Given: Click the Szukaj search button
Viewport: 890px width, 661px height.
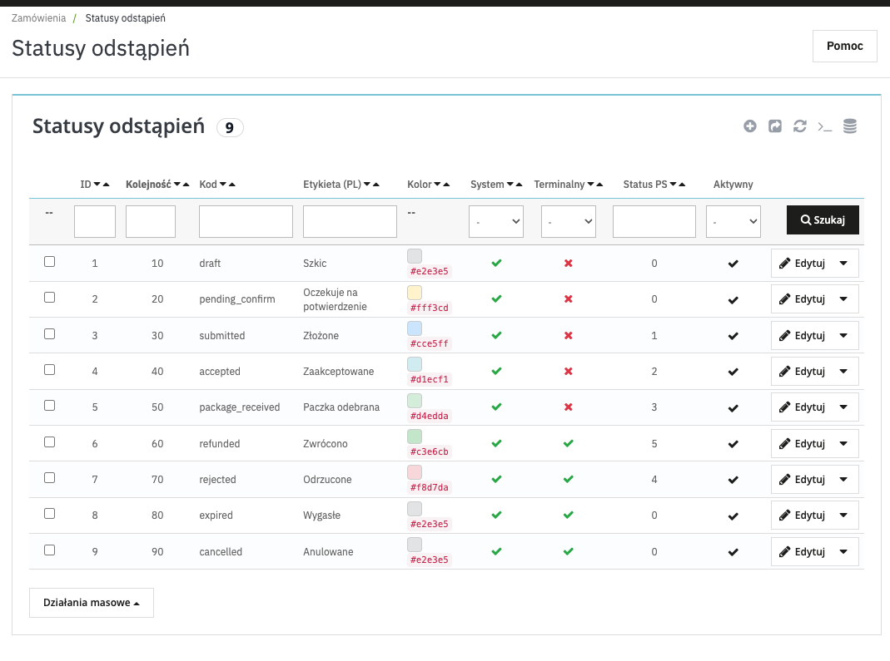Looking at the screenshot, I should 823,220.
